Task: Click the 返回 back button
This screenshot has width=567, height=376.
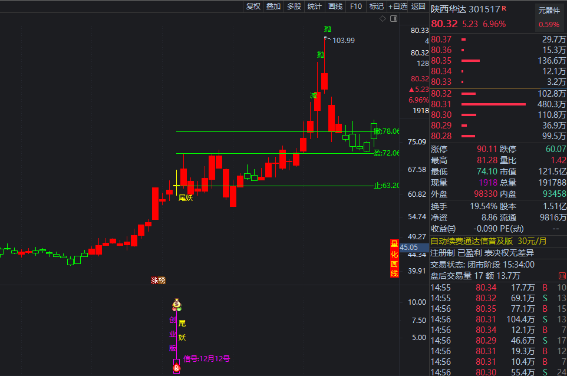Action: pyautogui.click(x=418, y=6)
